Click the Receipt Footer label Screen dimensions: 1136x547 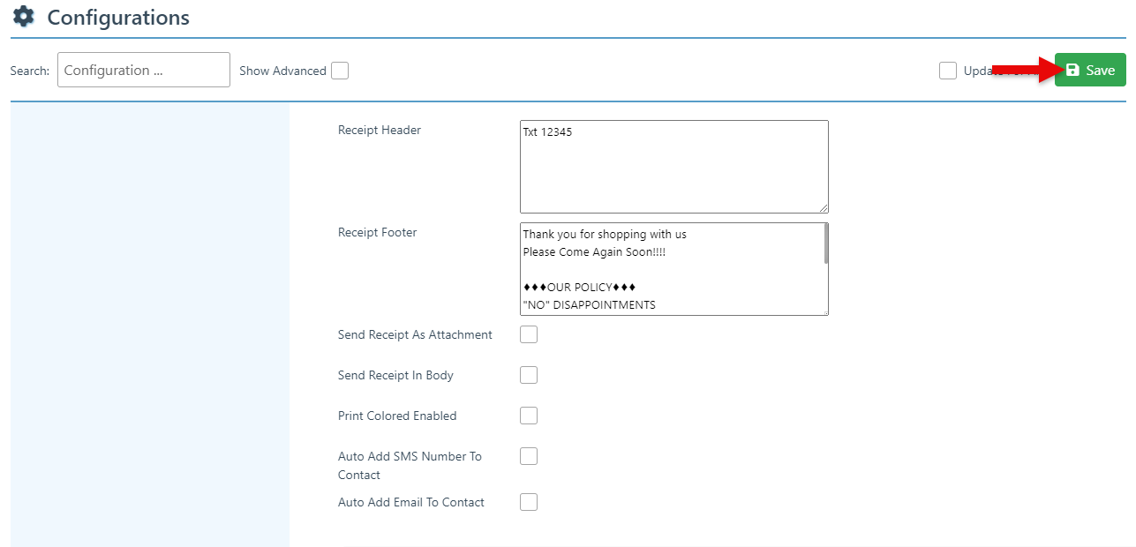point(377,232)
